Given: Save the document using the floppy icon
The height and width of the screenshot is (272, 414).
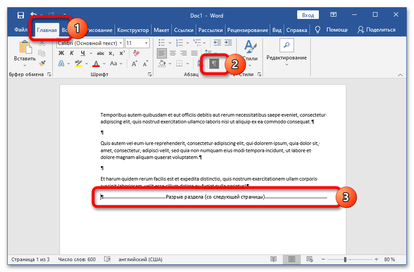Looking at the screenshot, I should (x=21, y=15).
